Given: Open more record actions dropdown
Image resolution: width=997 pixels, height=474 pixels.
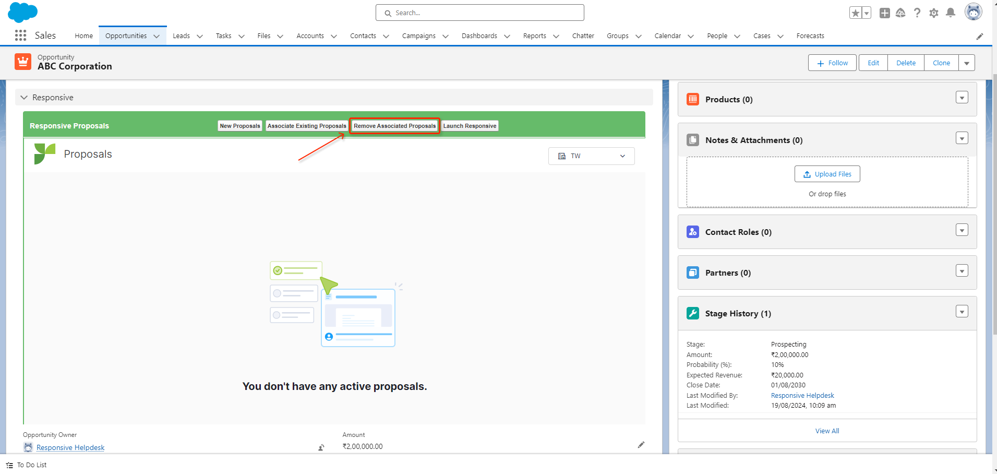Looking at the screenshot, I should pyautogui.click(x=967, y=63).
